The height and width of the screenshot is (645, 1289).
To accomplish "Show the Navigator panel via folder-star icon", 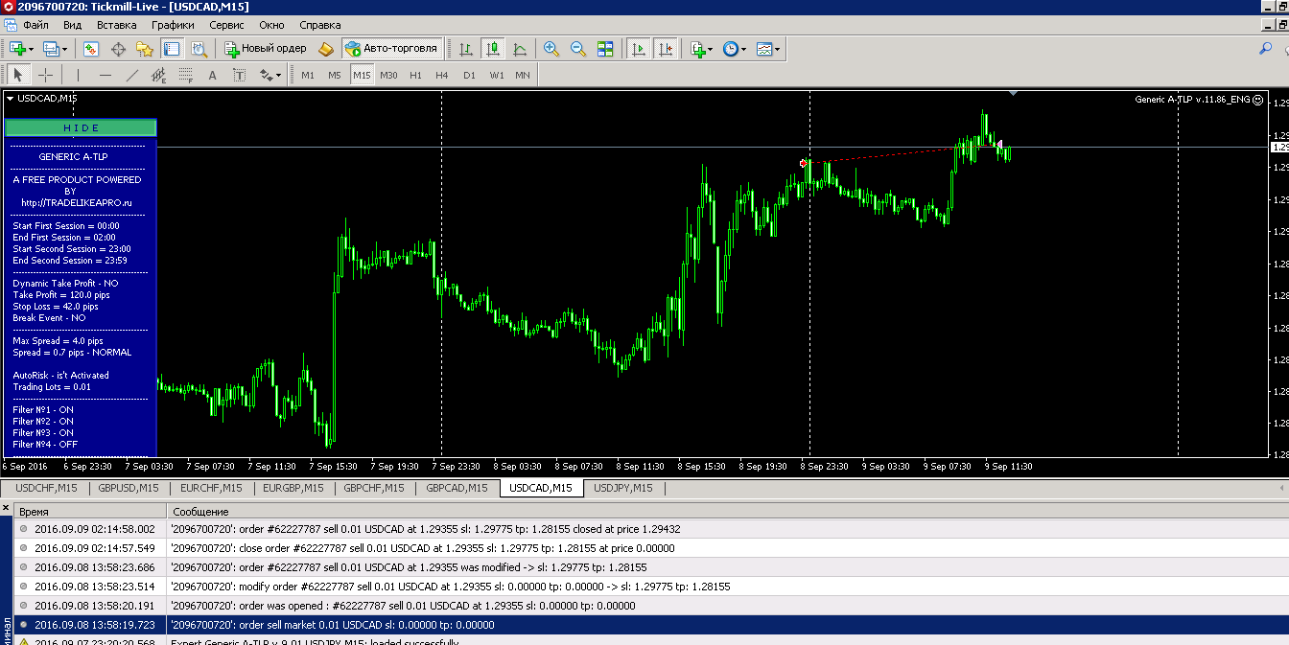I will [x=145, y=48].
